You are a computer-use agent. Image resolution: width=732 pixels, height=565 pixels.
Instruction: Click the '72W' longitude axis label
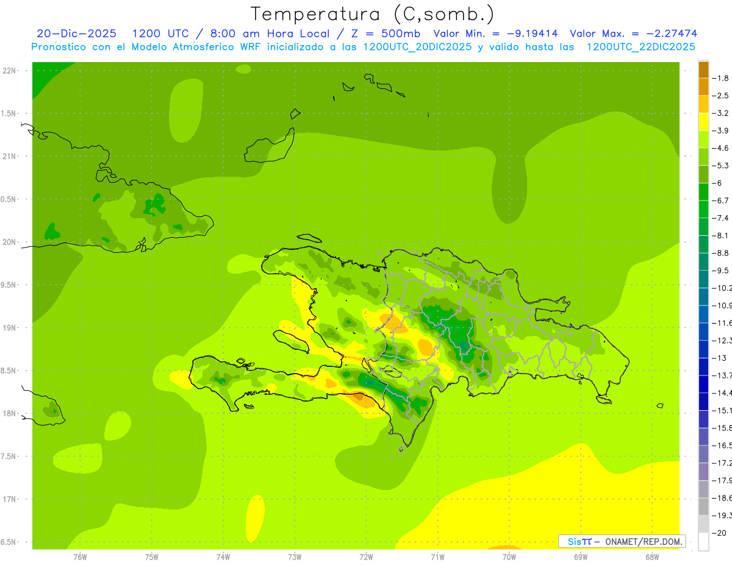tap(366, 556)
